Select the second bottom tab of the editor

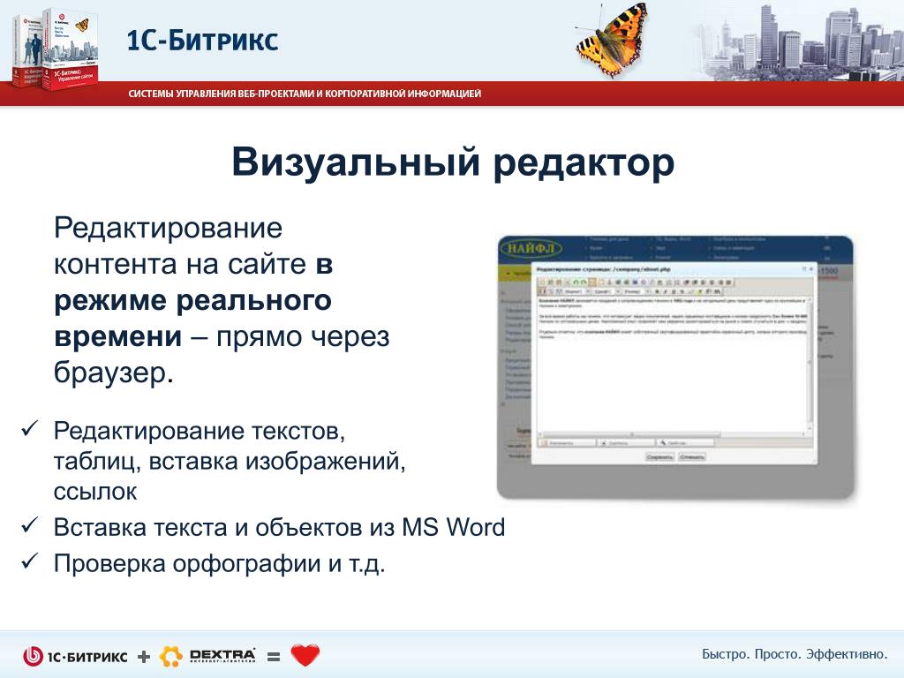tap(626, 443)
